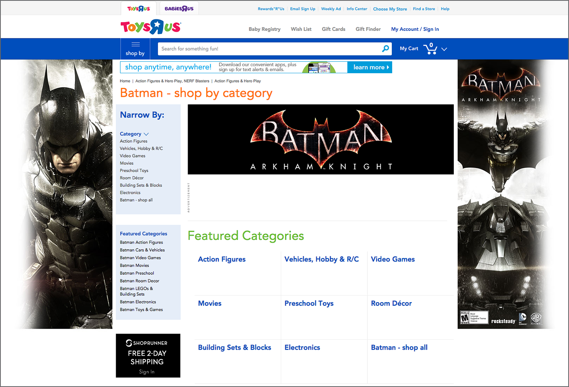Open Batman LEGOs & Building Sets link
Viewport: 569px width, 387px height.
[136, 291]
